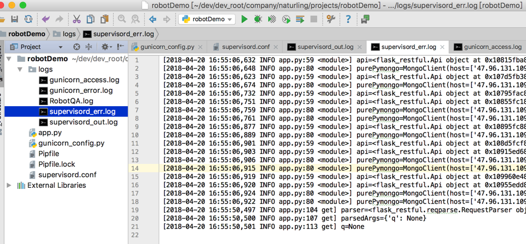Click line number 21 in gutter
Image resolution: width=526 pixels, height=244 pixels.
pos(136,227)
